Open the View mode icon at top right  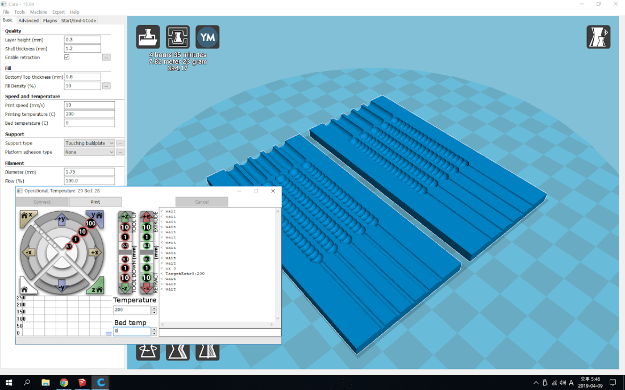point(598,37)
